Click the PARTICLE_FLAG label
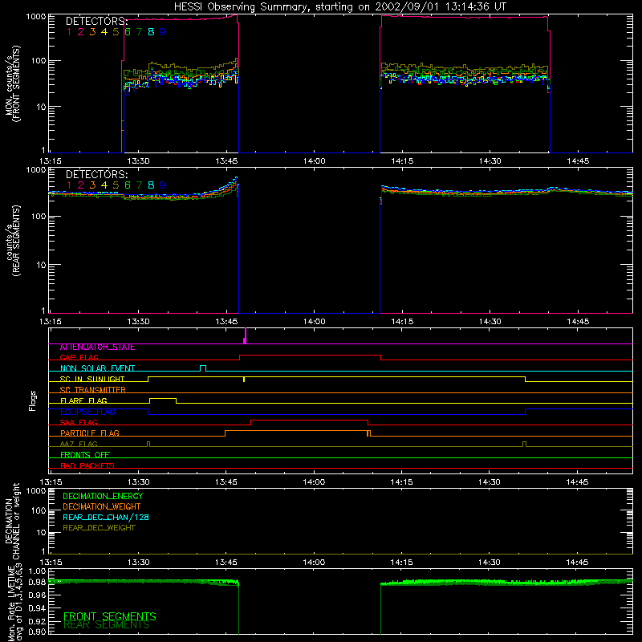The height and width of the screenshot is (642, 642). click(x=90, y=433)
